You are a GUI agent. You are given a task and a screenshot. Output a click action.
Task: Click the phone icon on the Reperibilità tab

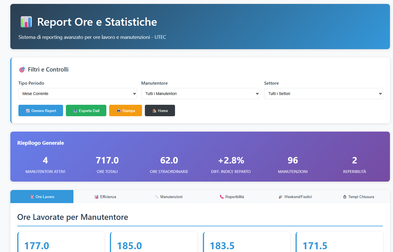click(222, 197)
